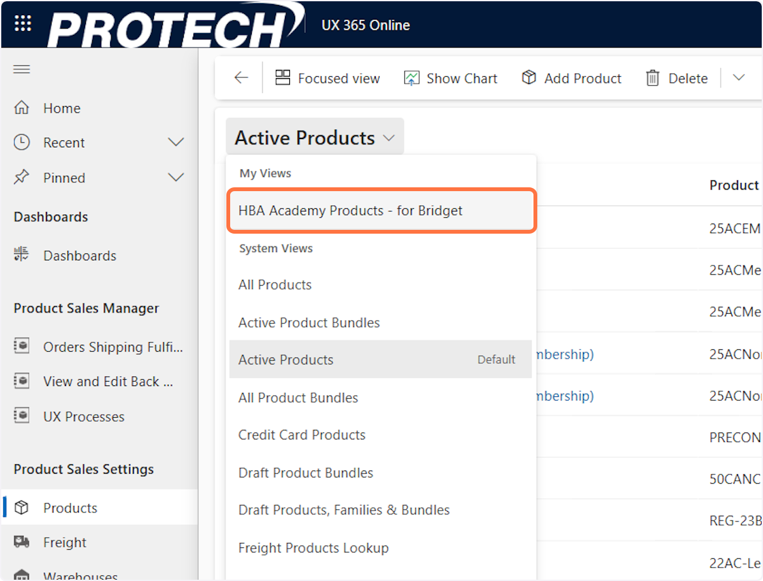763x581 pixels.
Task: Expand the Recent section chevron
Action: (x=175, y=142)
